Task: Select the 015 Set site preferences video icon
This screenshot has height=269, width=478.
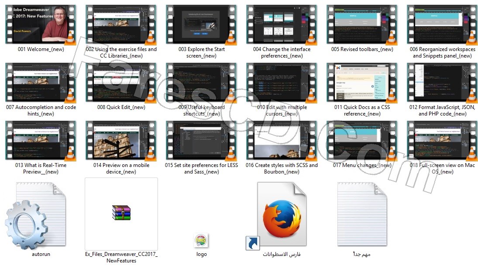Action: click(201, 140)
